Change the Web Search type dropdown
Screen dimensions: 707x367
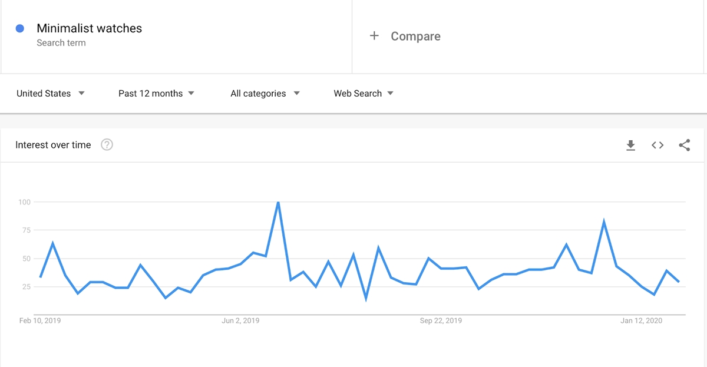point(364,94)
